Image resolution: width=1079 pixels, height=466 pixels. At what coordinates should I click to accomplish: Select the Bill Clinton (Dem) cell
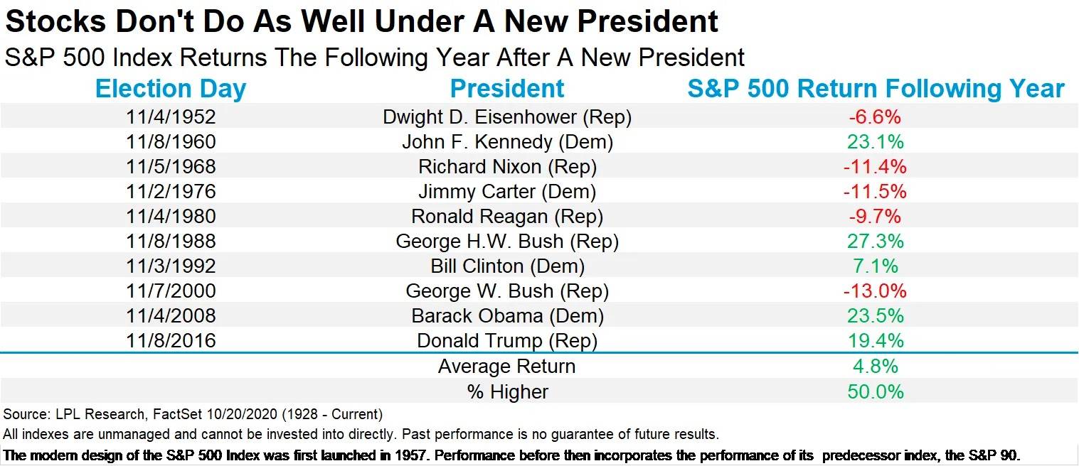507,266
